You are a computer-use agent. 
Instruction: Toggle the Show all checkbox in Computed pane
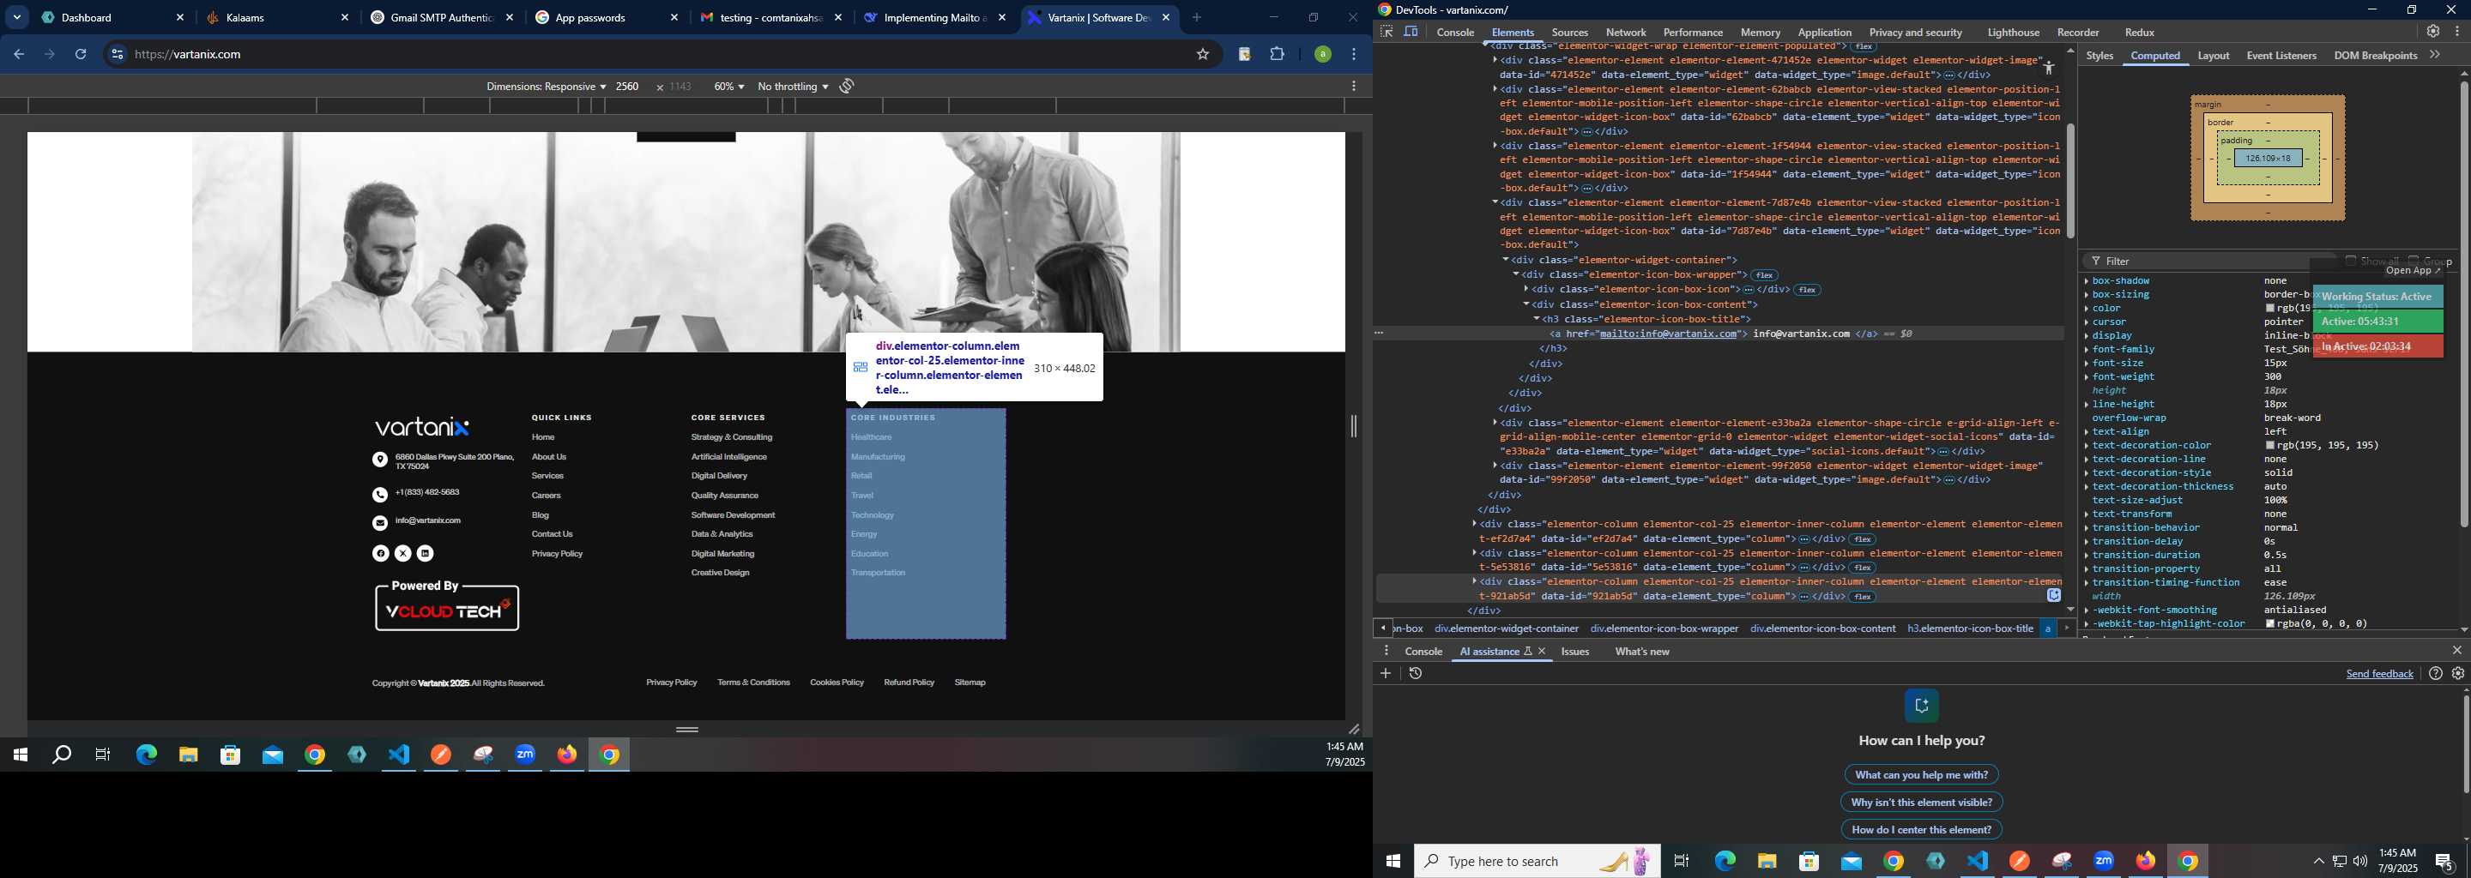click(2351, 260)
